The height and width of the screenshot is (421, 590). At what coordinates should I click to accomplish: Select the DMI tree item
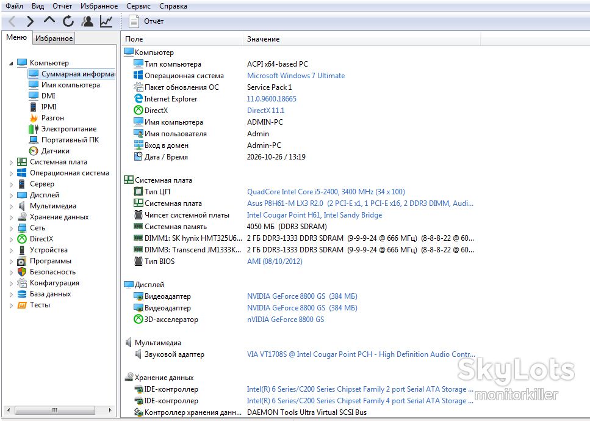[x=48, y=96]
